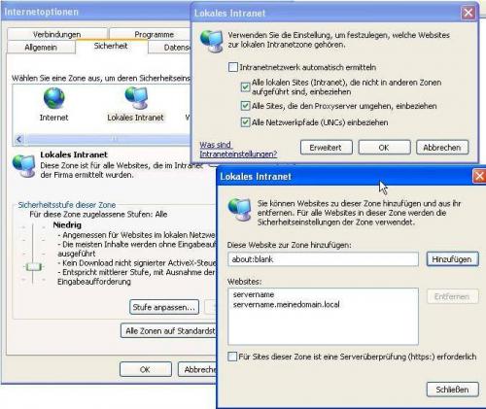The width and height of the screenshot is (486, 409).
Task: Select servername.meinedomain.local in Websites list
Action: 286,305
